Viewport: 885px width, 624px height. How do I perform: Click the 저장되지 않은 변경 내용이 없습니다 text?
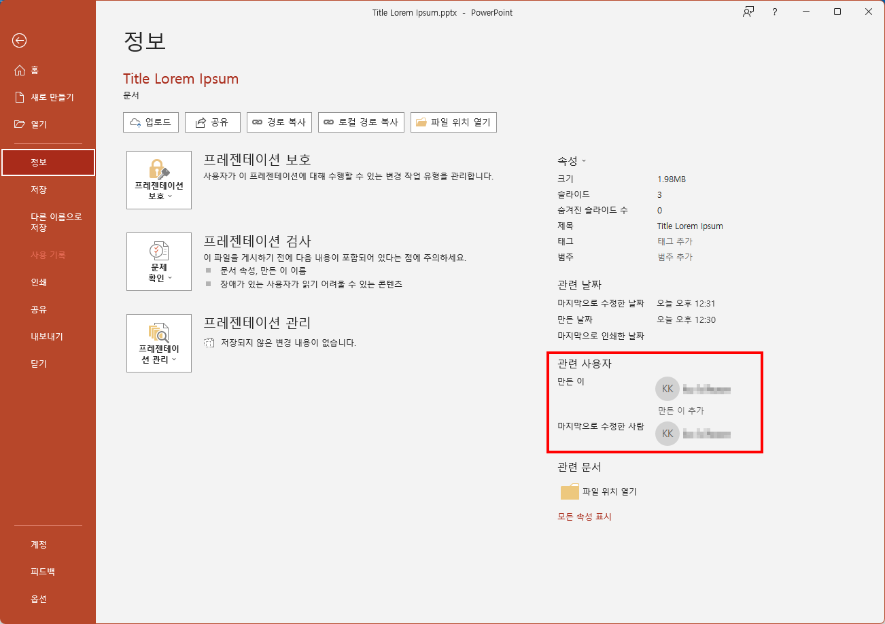tap(288, 343)
